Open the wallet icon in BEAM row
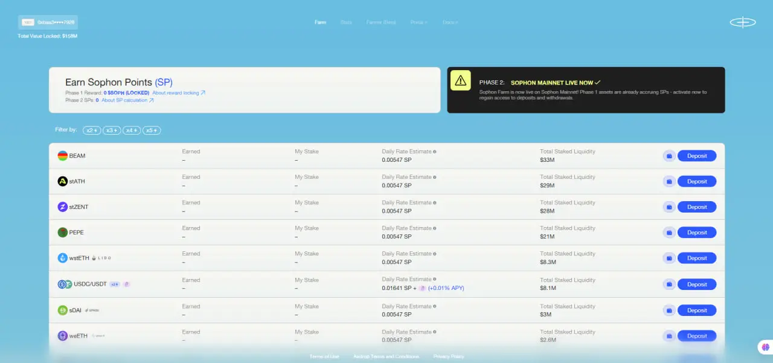The height and width of the screenshot is (363, 773). (669, 156)
